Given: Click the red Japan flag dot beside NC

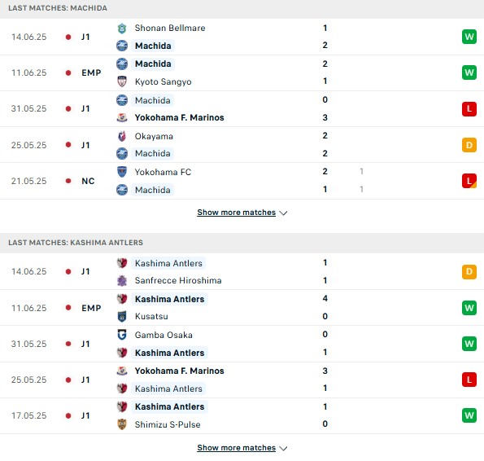Looking at the screenshot, I should 68,181.
